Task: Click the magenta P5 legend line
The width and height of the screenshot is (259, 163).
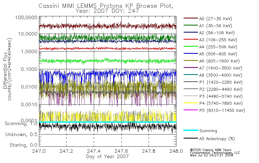Action: [191, 110]
